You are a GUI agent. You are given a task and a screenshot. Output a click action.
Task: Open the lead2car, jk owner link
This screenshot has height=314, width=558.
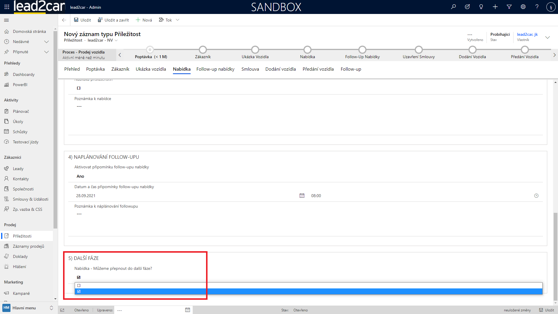[x=527, y=34]
